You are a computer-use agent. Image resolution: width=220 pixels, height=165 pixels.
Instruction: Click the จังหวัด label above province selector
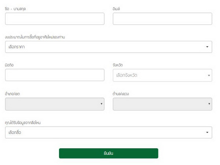pos(118,65)
